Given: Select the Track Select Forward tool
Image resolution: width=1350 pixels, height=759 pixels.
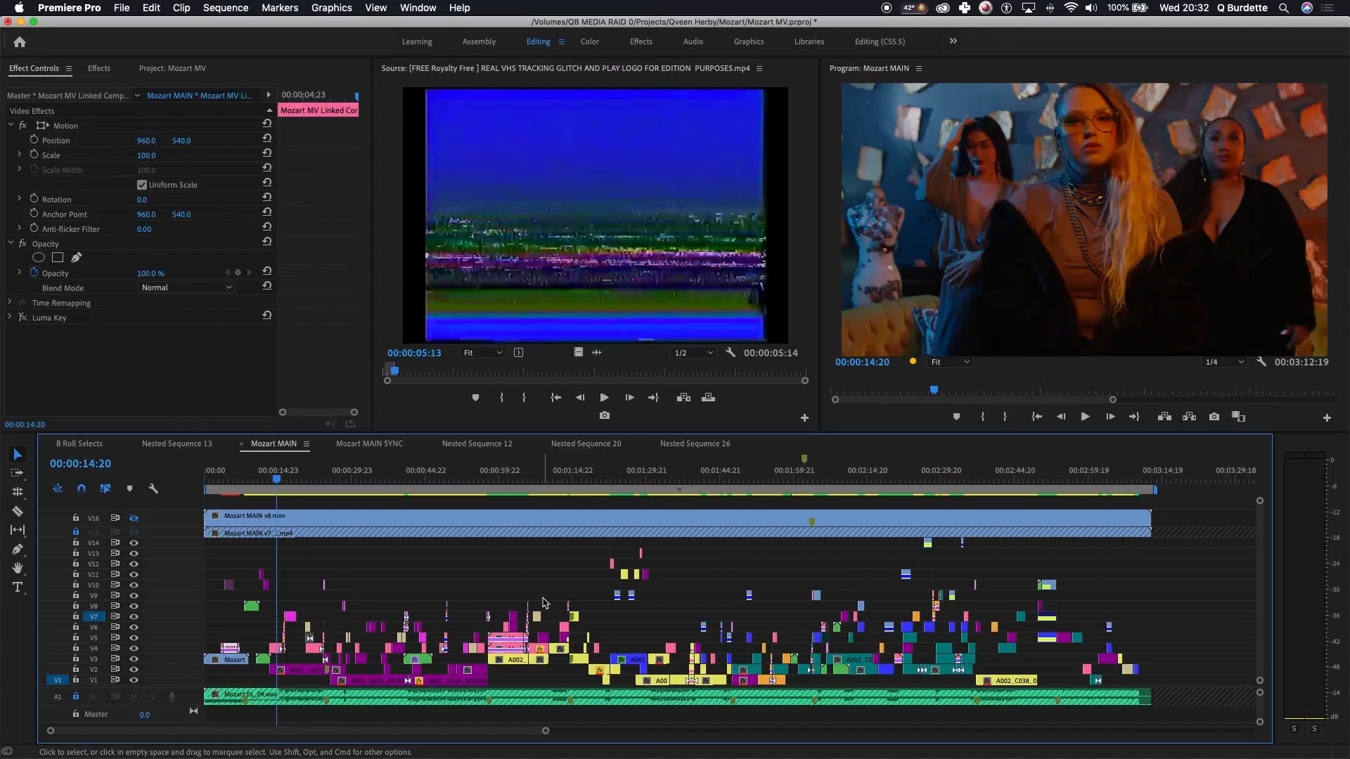Looking at the screenshot, I should click(x=18, y=473).
